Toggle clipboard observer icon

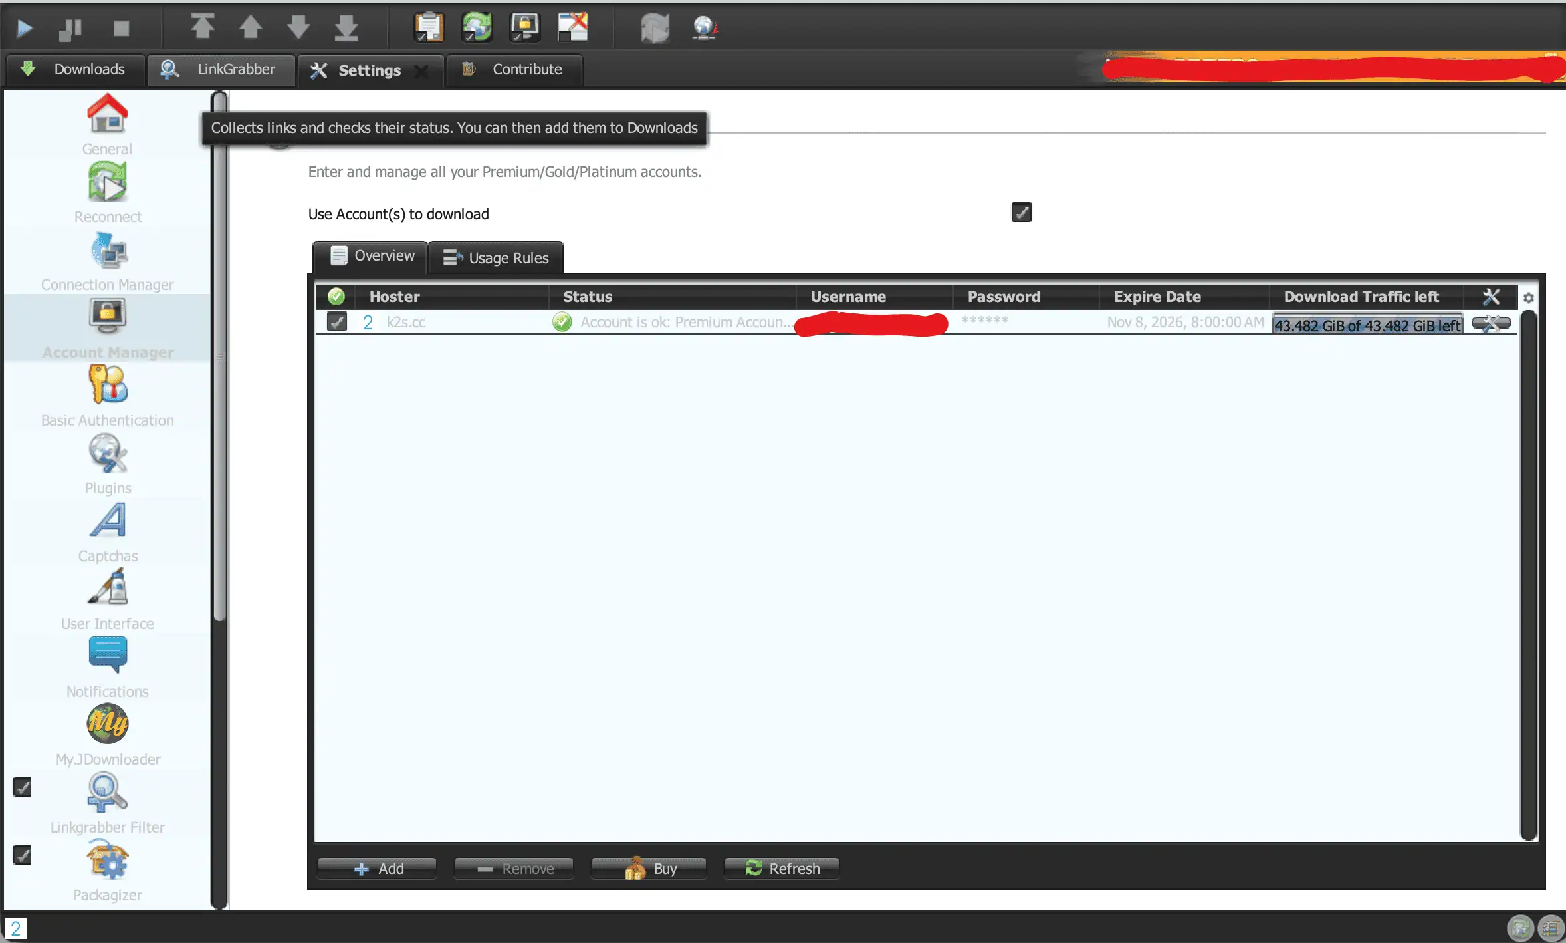point(429,27)
